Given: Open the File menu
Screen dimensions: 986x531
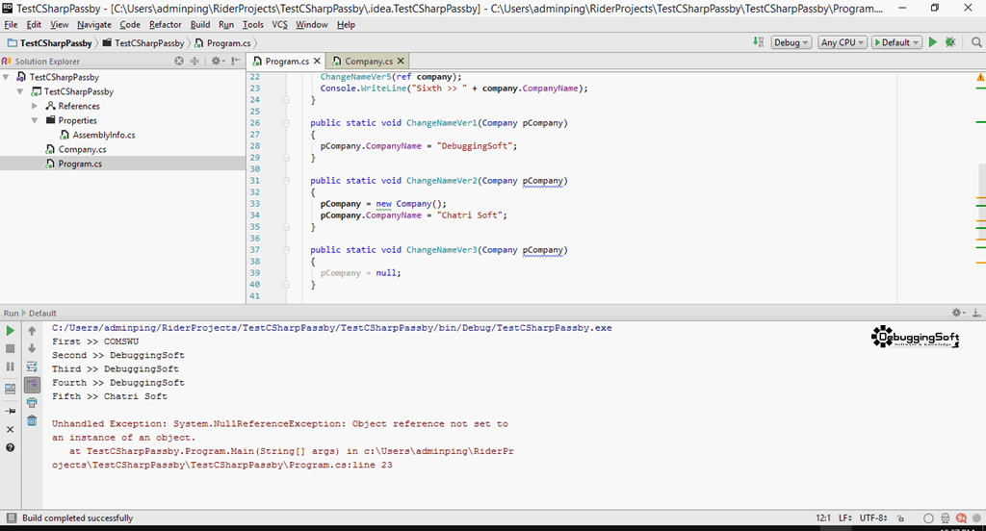Looking at the screenshot, I should (11, 24).
